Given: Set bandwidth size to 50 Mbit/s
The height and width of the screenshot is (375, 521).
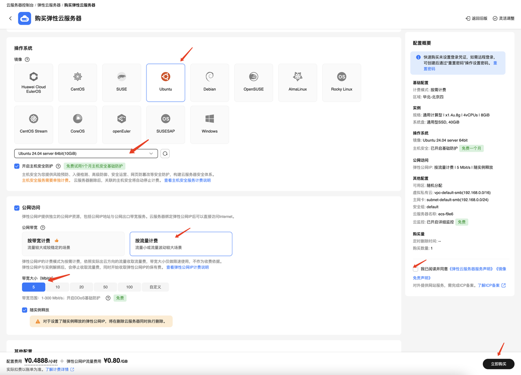Looking at the screenshot, I should tap(105, 287).
